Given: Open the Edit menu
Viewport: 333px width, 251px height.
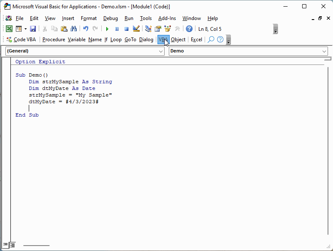Looking at the screenshot, I should pyautogui.click(x=34, y=18).
